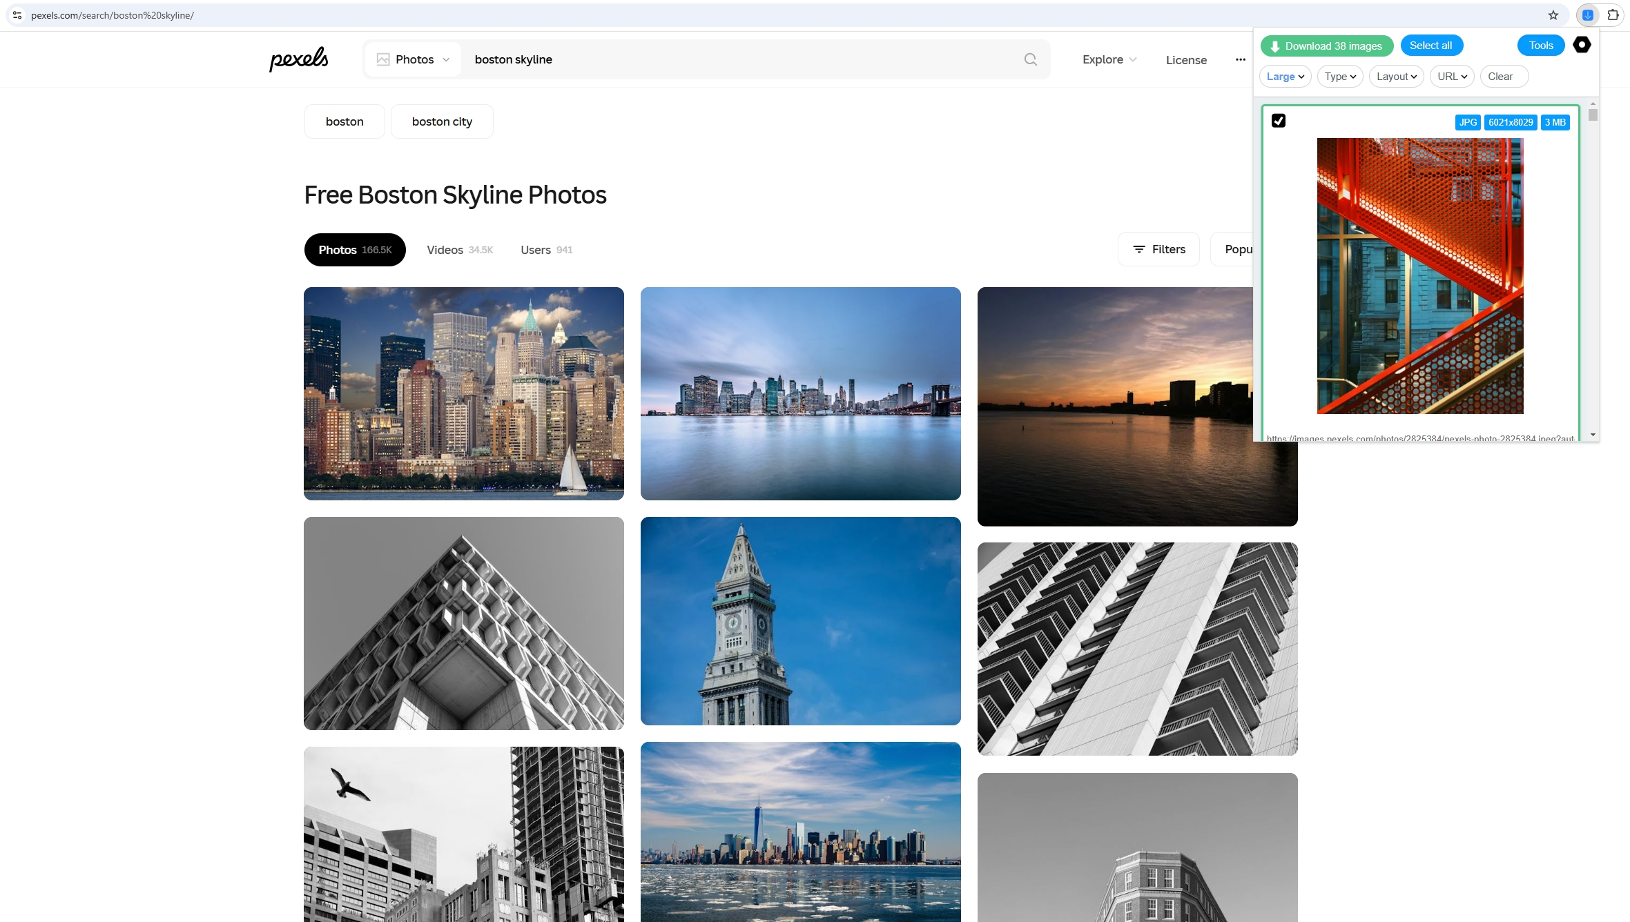
Task: Click the JPG format badge
Action: [1468, 122]
